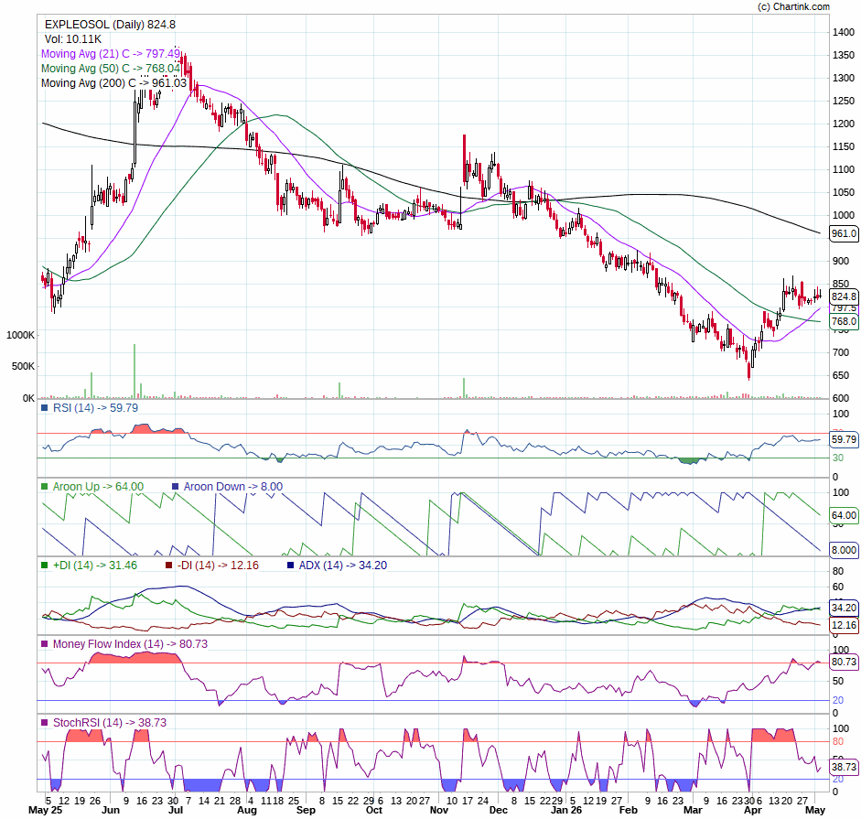Click Money Flow Index (14) label

pos(130,644)
